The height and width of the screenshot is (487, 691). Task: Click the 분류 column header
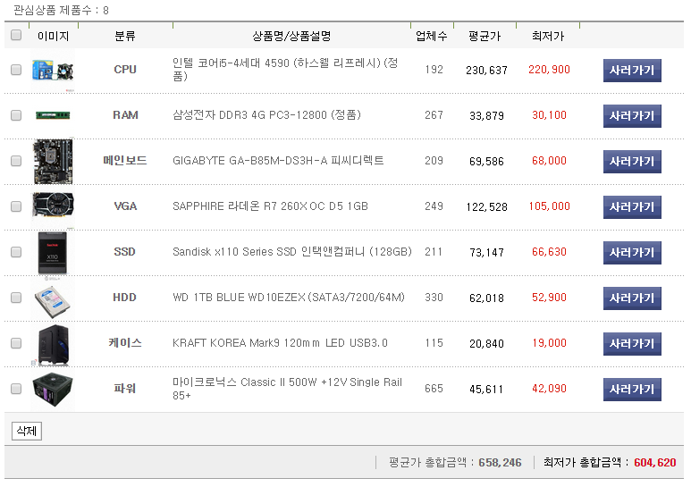tap(125, 36)
